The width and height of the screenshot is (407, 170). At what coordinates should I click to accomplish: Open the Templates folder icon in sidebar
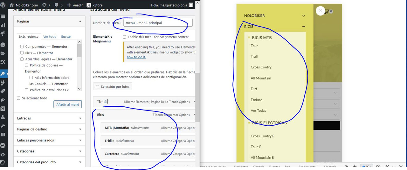tap(3, 53)
